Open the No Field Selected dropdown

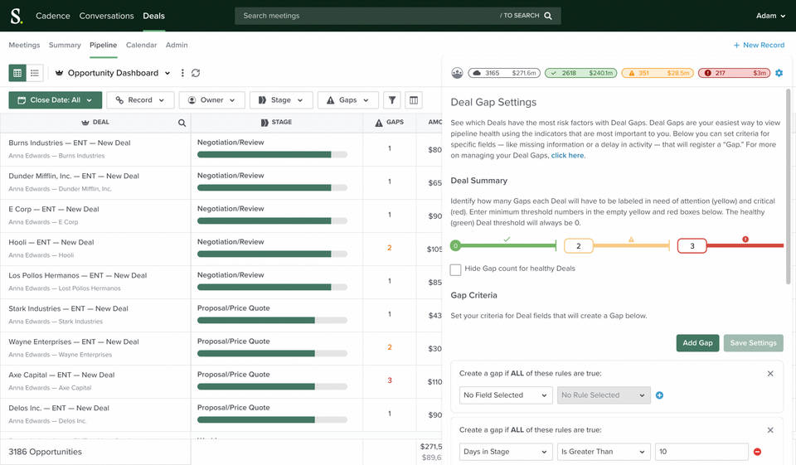pyautogui.click(x=506, y=395)
